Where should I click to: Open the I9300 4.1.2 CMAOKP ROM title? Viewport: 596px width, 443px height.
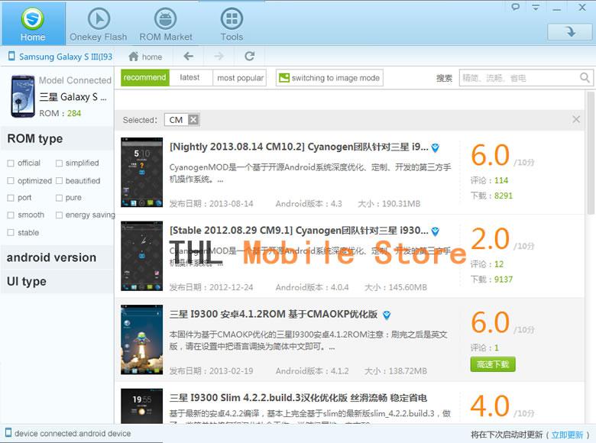(274, 314)
